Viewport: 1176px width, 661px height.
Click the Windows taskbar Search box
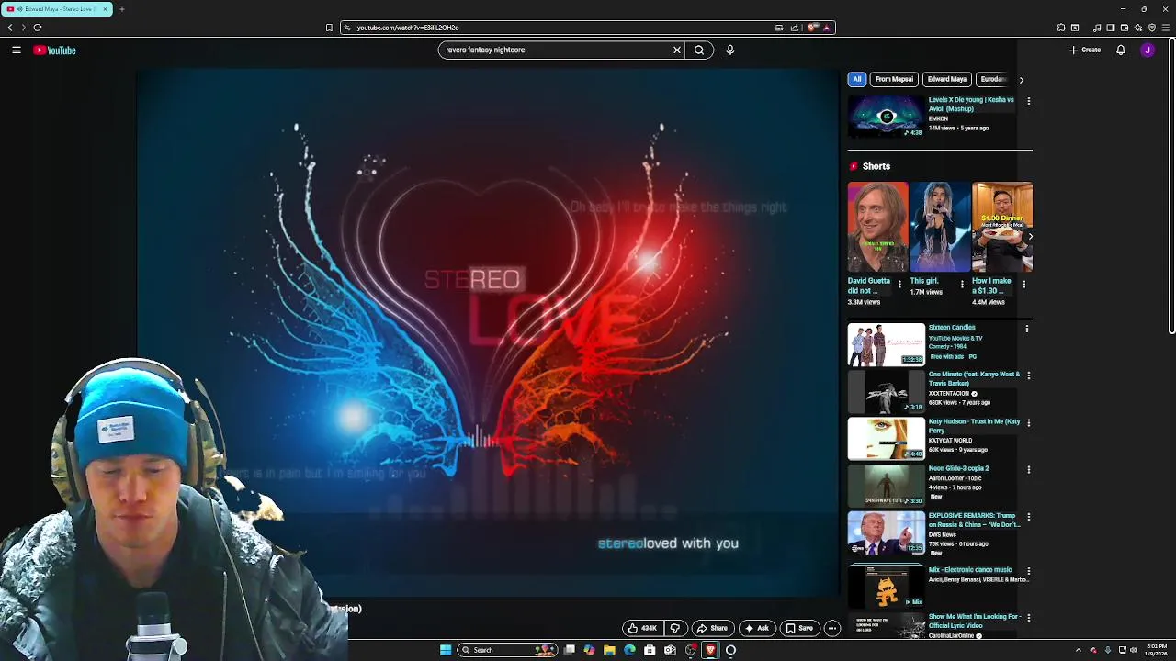tap(508, 650)
